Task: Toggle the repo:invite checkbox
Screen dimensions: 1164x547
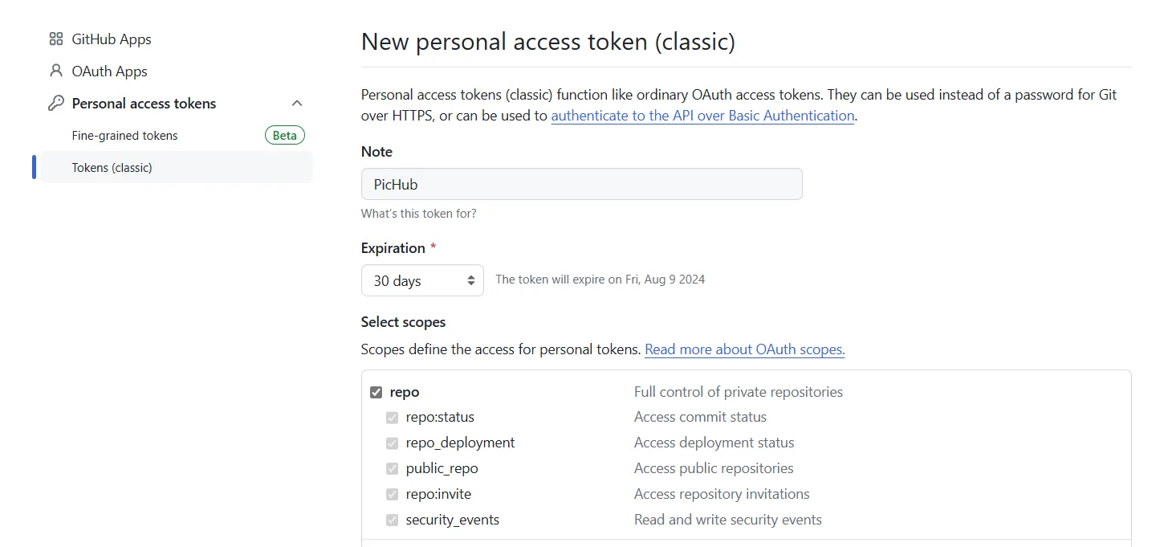Action: 392,495
